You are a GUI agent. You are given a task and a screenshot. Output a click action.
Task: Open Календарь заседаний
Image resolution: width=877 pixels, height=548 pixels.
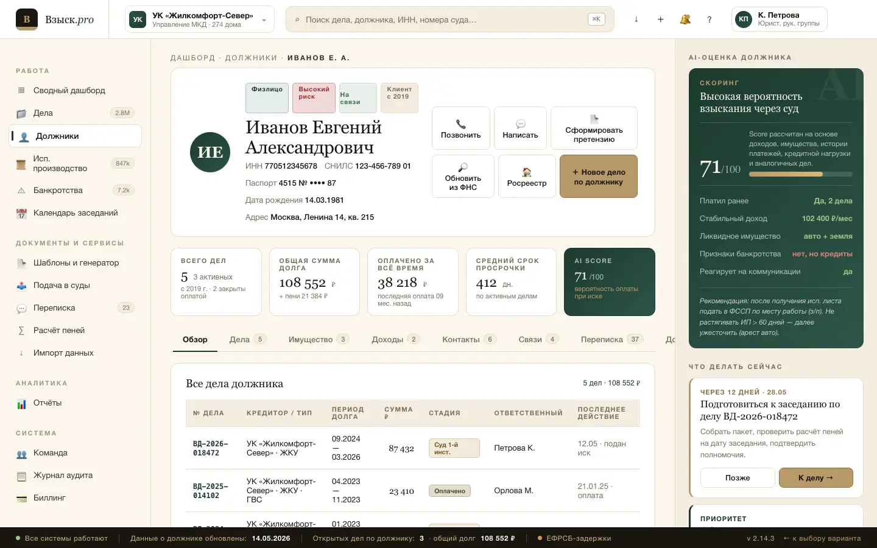[76, 213]
